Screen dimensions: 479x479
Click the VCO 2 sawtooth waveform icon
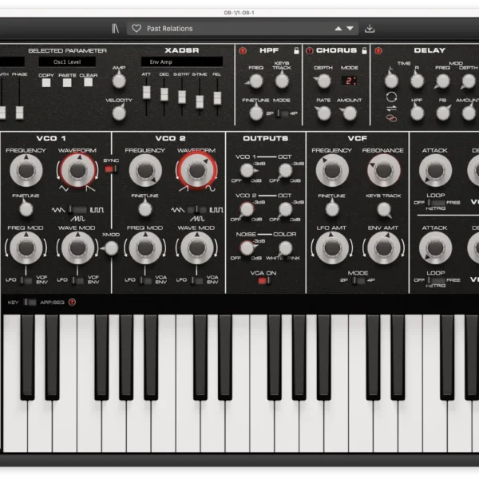(184, 188)
